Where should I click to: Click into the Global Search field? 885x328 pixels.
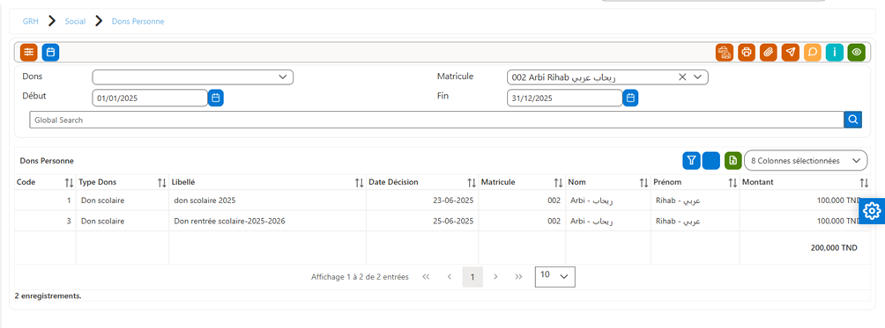click(436, 120)
